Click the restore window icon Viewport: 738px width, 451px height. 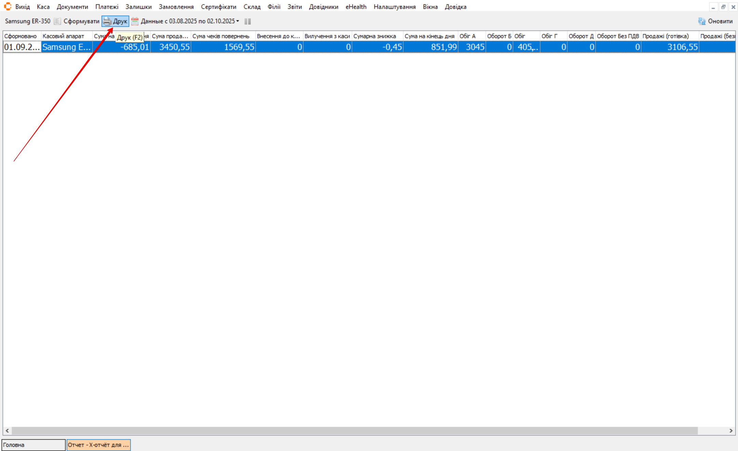[723, 7]
